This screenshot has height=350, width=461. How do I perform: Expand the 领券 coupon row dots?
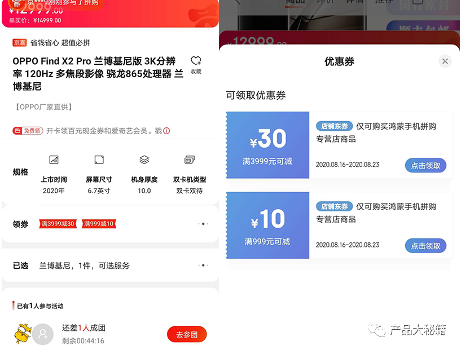[203, 224]
